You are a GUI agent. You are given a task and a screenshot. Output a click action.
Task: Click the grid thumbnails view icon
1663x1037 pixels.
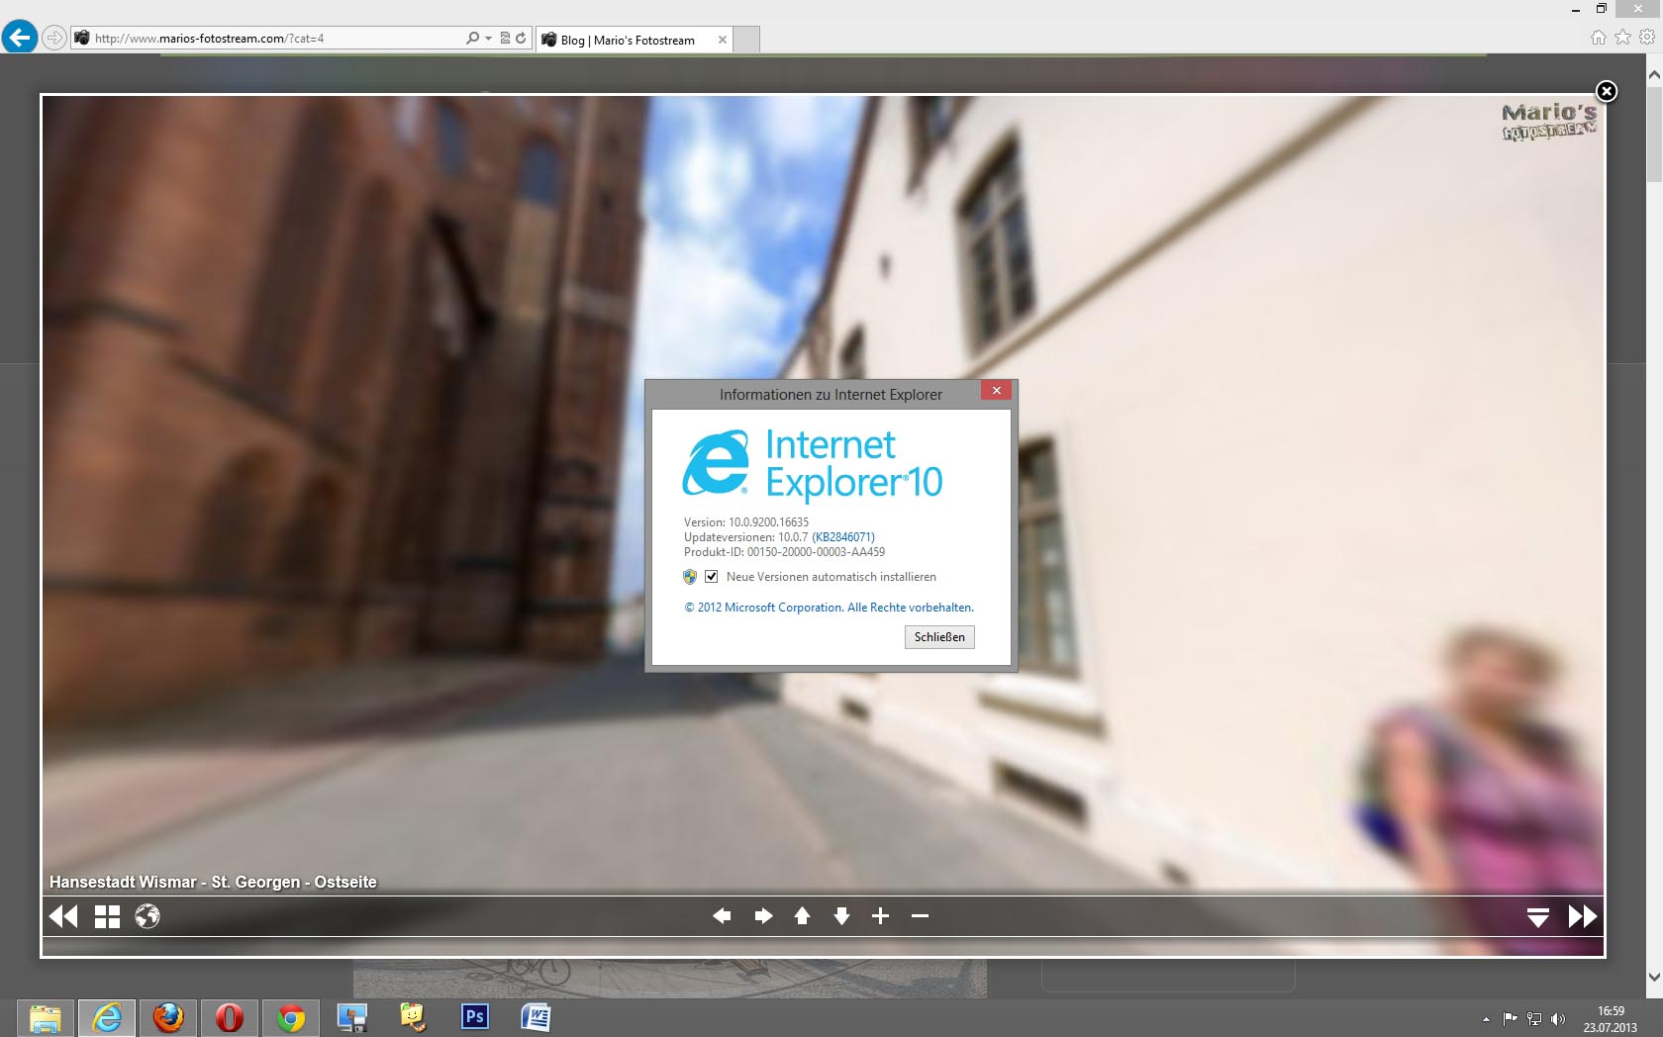tap(107, 916)
